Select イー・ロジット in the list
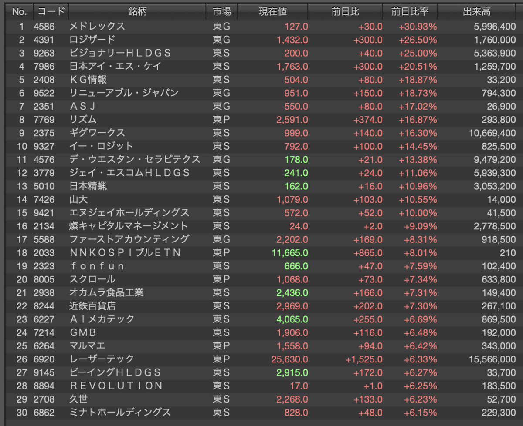Viewport: 523px width, 426px height. (x=102, y=146)
